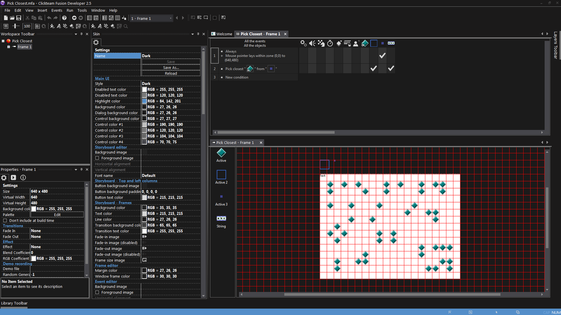
Task: Click the Player 1 column icon
Action: pyautogui.click(x=356, y=43)
